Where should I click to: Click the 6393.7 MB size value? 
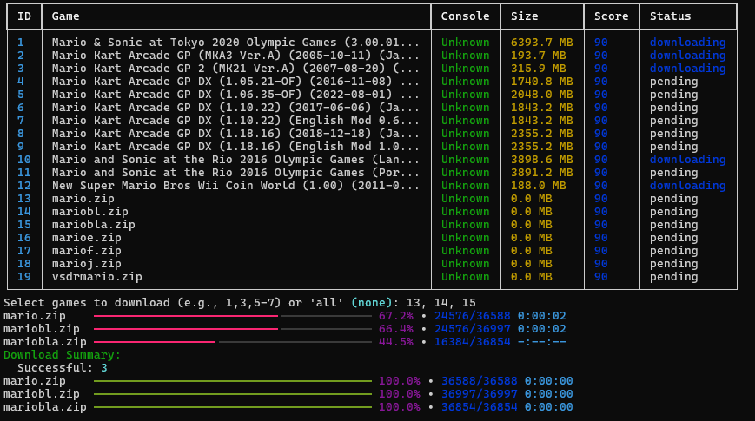coord(542,43)
